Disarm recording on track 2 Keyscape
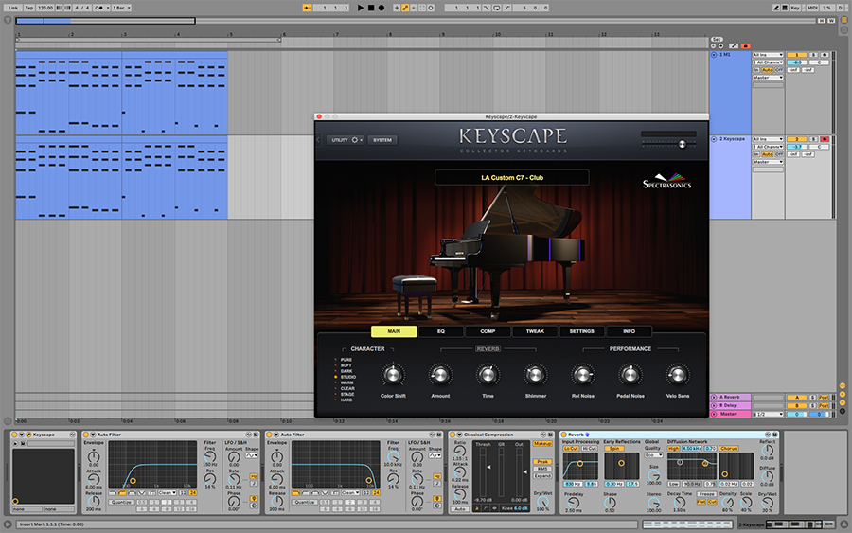 pyautogui.click(x=825, y=139)
